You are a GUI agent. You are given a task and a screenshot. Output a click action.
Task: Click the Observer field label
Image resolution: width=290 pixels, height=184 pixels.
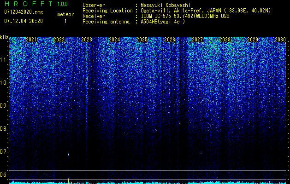(94, 5)
